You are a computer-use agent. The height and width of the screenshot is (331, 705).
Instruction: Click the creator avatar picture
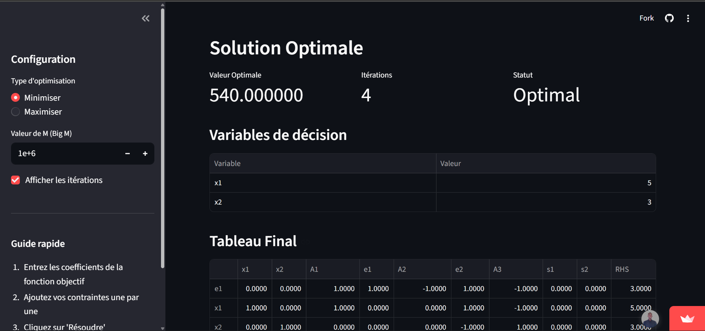pos(650,319)
